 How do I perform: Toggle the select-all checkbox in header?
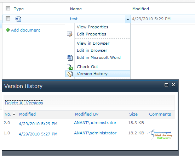click(x=8, y=9)
